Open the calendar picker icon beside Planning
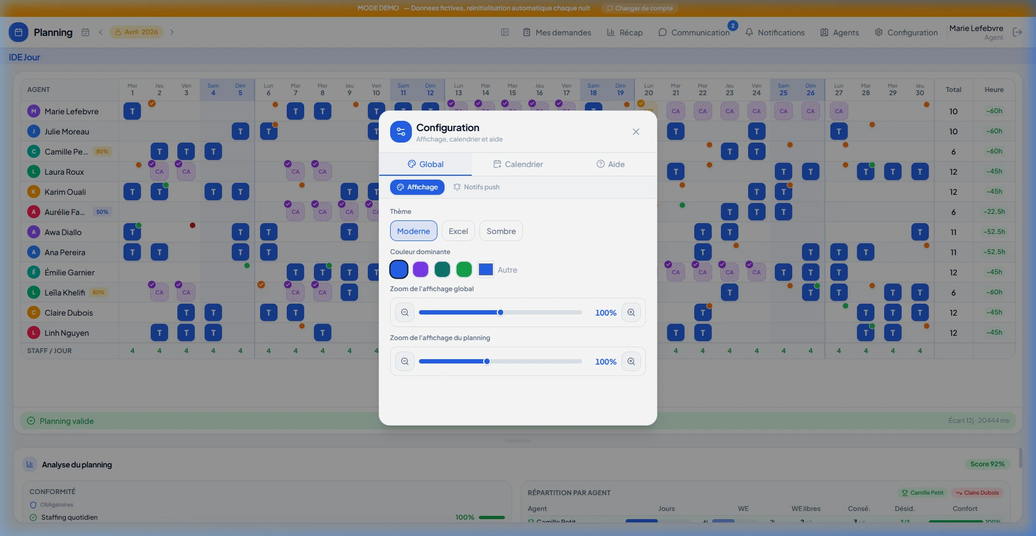The width and height of the screenshot is (1036, 536). [85, 32]
